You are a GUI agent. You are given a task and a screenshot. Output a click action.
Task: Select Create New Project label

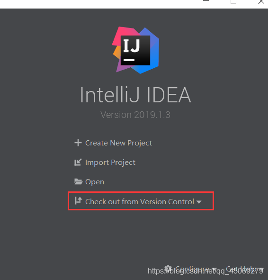[x=118, y=143]
